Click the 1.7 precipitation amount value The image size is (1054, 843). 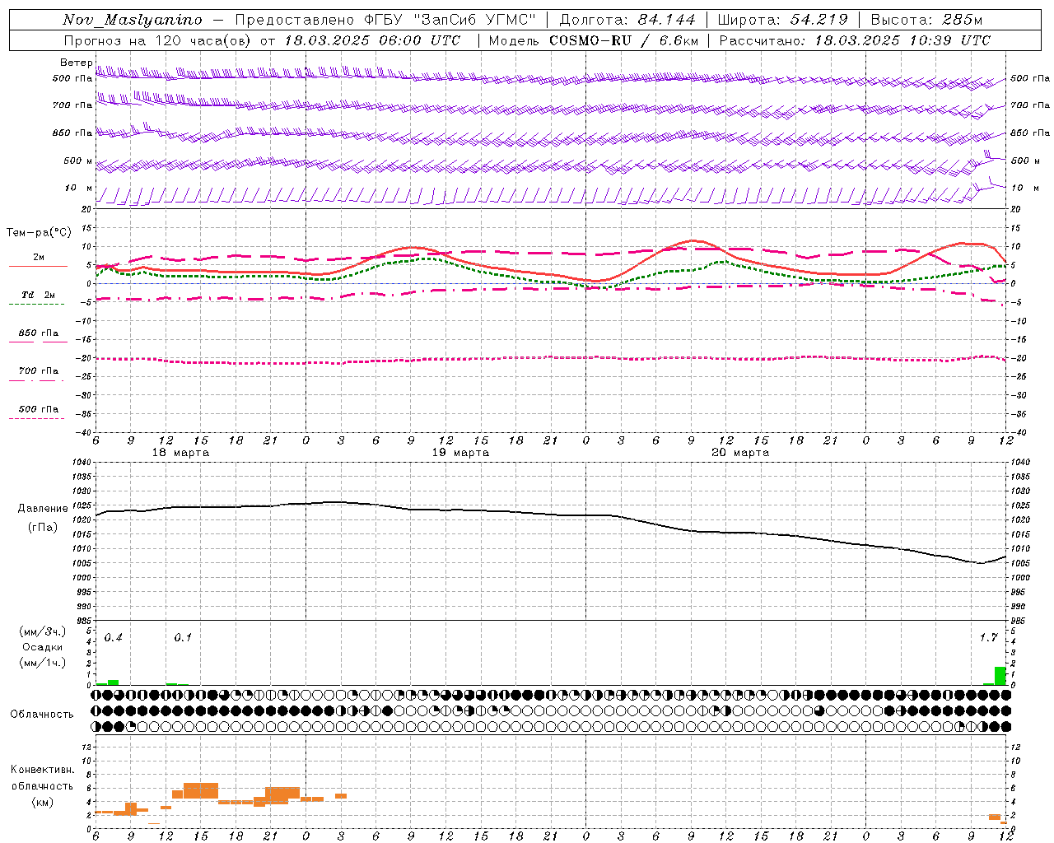988,638
